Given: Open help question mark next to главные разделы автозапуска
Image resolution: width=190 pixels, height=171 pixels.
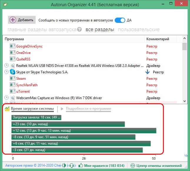Looking at the screenshot, I should [79, 29].
